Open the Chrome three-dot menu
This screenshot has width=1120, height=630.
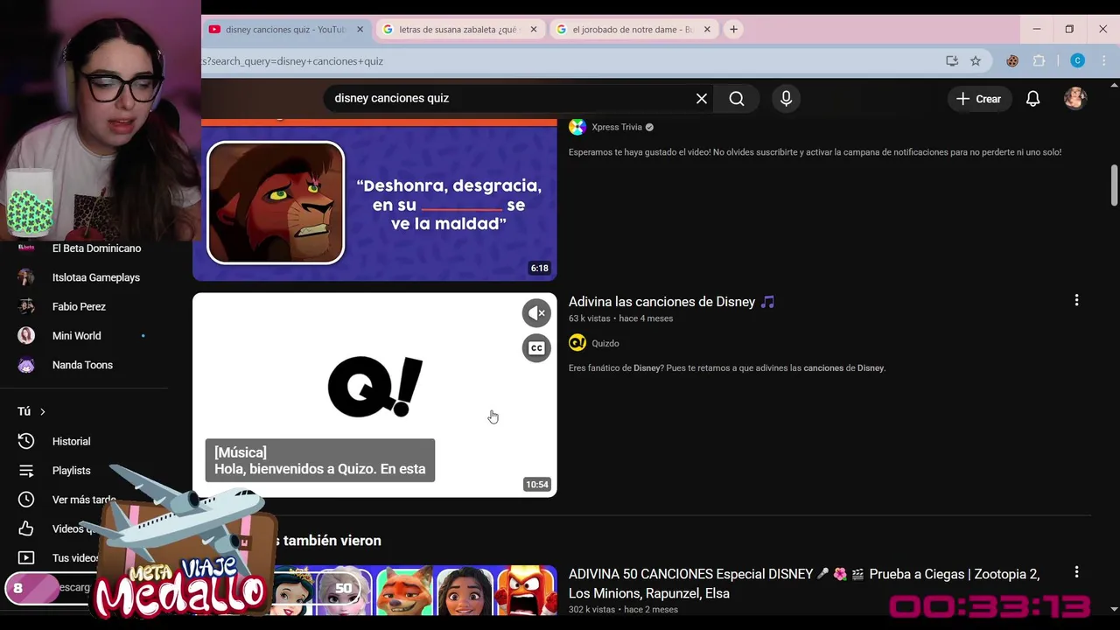click(1104, 61)
